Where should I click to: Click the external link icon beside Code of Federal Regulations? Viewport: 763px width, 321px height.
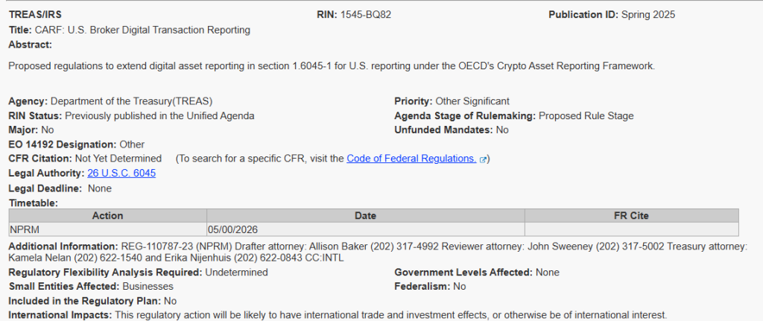tap(484, 159)
